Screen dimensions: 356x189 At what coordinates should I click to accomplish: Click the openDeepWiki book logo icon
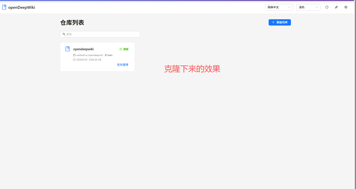pyautogui.click(x=4, y=7)
